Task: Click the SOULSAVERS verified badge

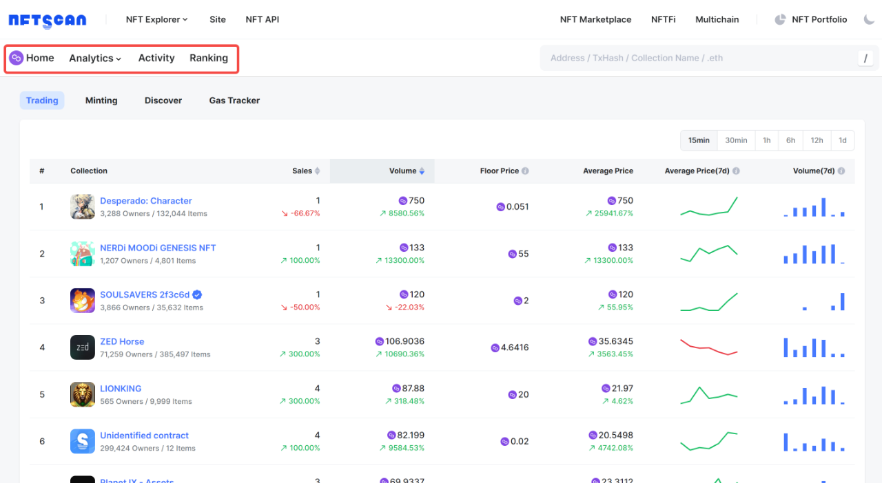Action: pos(197,294)
